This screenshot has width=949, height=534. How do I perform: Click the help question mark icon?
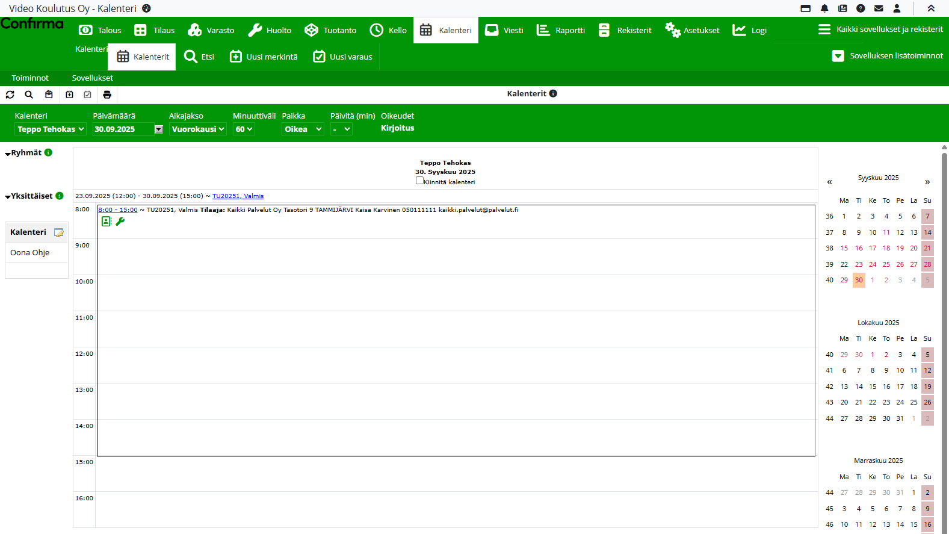tap(861, 8)
